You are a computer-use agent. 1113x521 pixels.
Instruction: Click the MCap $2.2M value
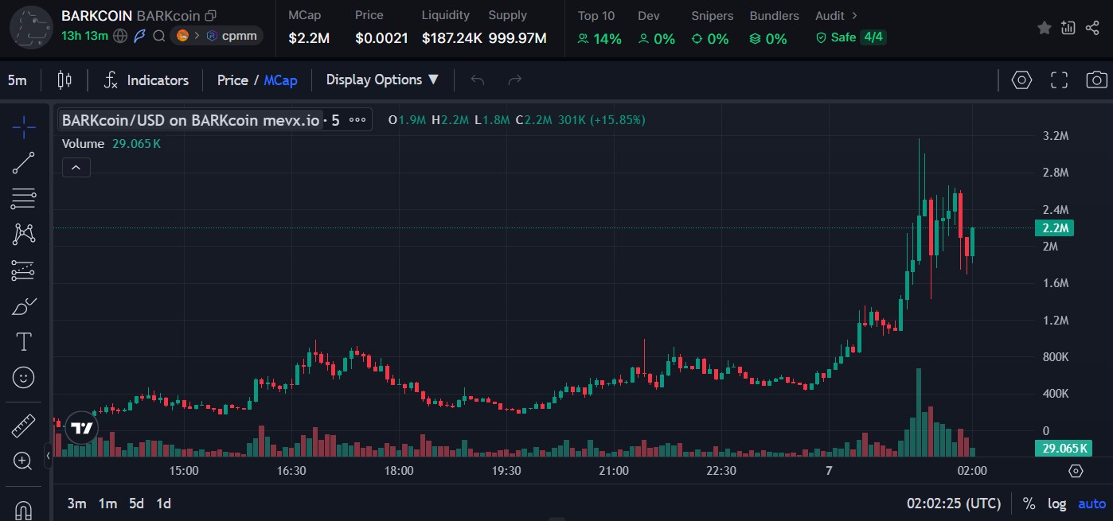308,38
